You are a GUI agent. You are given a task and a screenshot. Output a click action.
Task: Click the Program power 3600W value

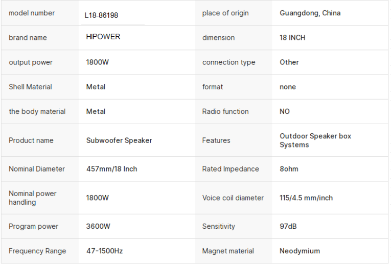click(98, 226)
